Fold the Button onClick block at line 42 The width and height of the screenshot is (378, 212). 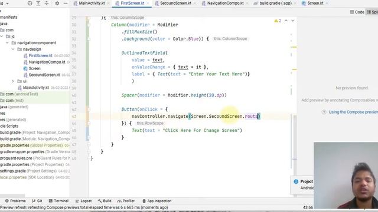[x=89, y=110]
